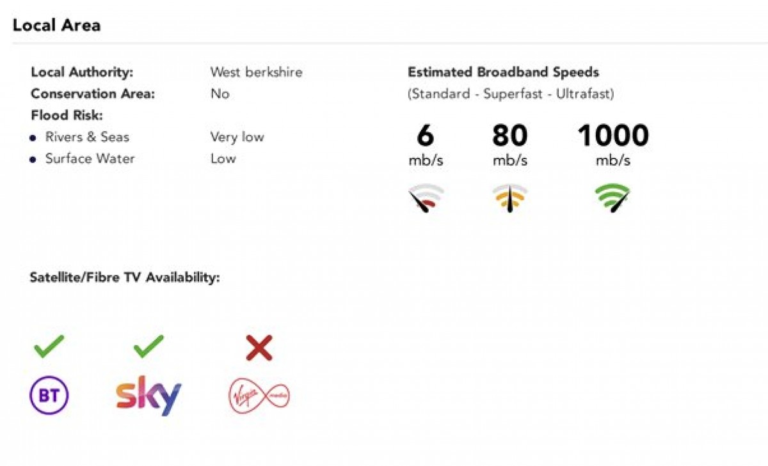The image size is (768, 466).
Task: Click the Estimated Broadband Speeds heading
Action: tap(504, 72)
